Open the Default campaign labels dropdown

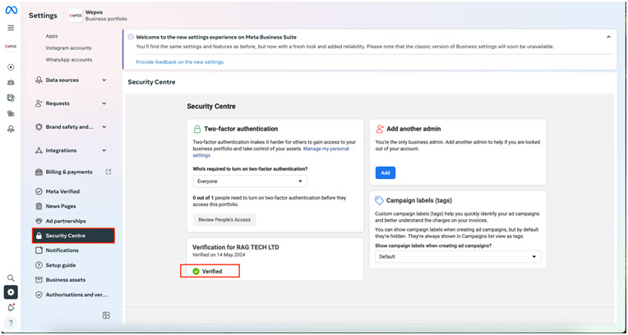(x=458, y=256)
